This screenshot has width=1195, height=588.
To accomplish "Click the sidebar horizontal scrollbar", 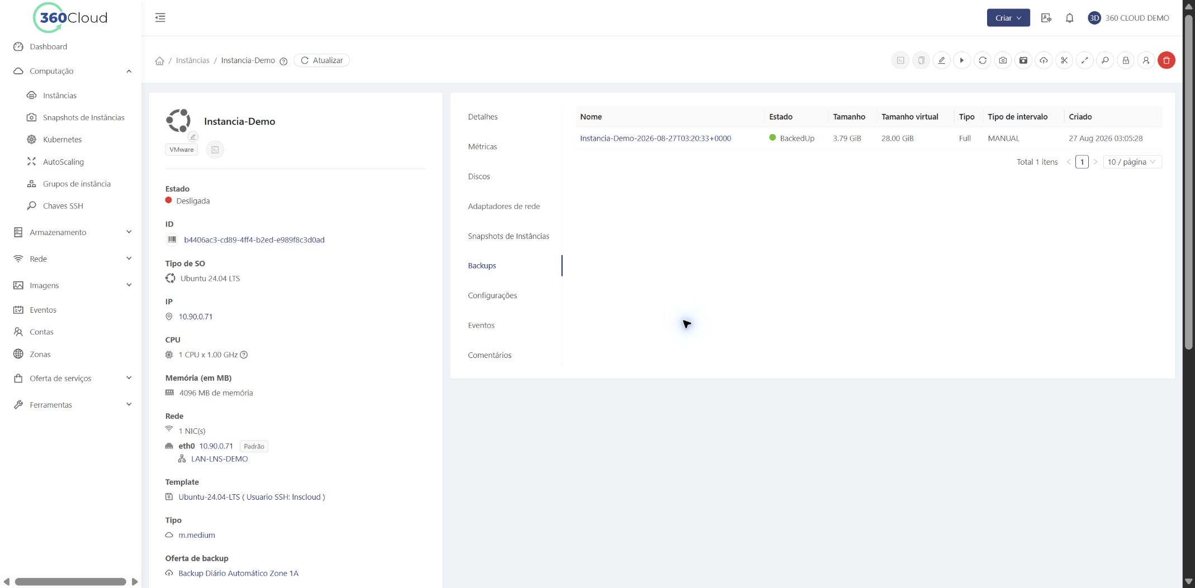I will tap(70, 582).
